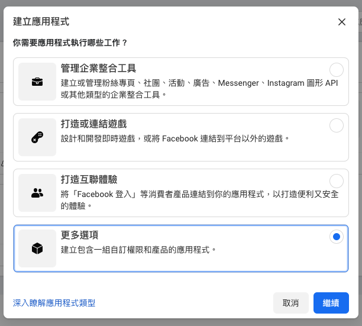Click the briefcase icon for business tools

[x=37, y=82]
